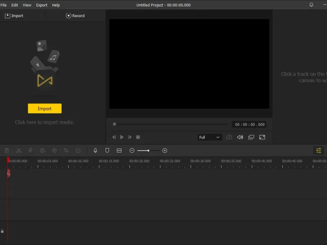This screenshot has width=327, height=245.
Task: Click the yellow Import button
Action: [45, 109]
